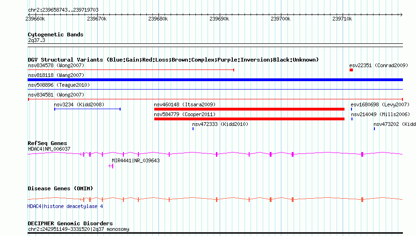
Task: Select the nsv584779 (Cooper2011) red loss bar
Action: (249, 119)
